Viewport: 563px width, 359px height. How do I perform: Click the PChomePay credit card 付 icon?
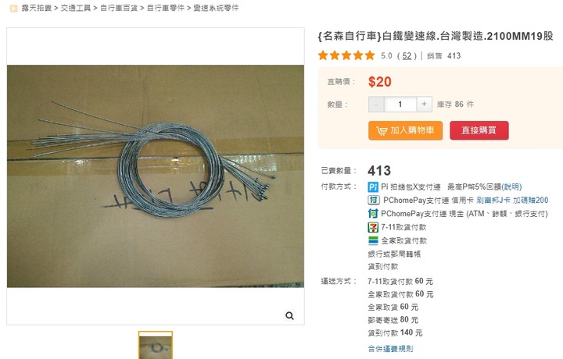pos(374,200)
